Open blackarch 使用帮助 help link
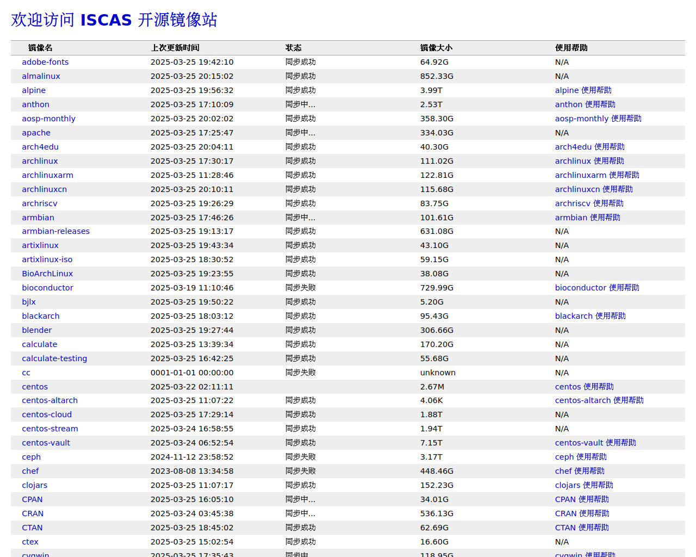Image resolution: width=696 pixels, height=557 pixels. pyautogui.click(x=590, y=316)
